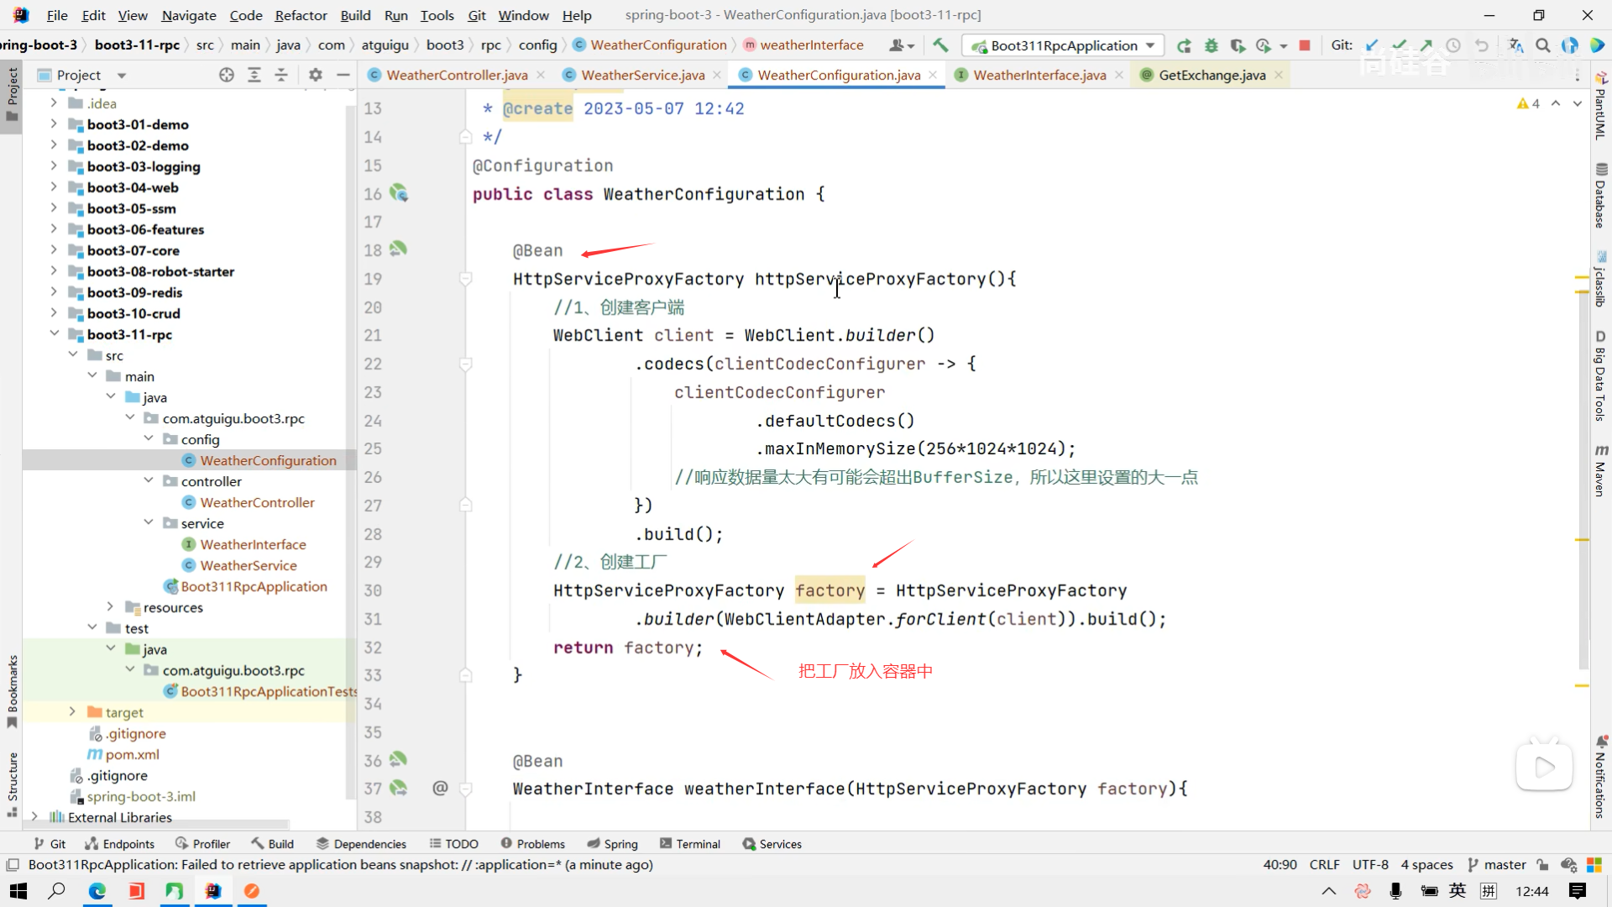
Task: Open the Refactor menu
Action: tap(301, 15)
